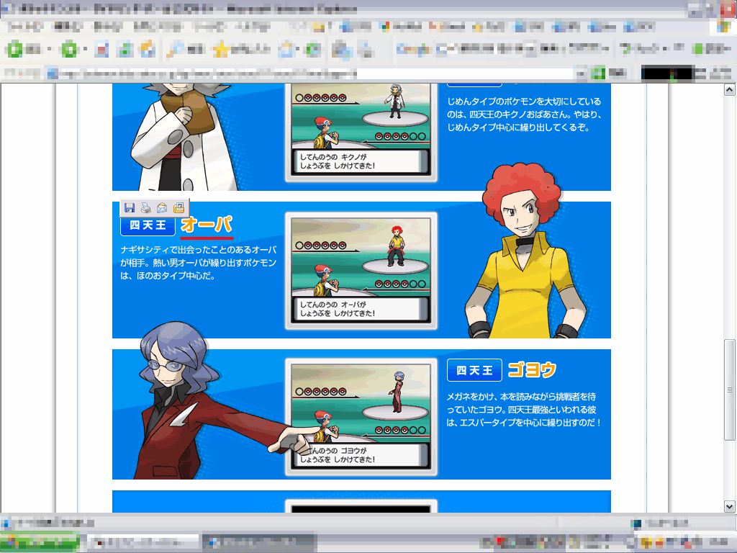Click the Send image by email icon

pos(162,208)
